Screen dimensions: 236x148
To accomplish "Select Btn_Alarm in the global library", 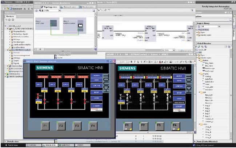I will (x=209, y=63).
